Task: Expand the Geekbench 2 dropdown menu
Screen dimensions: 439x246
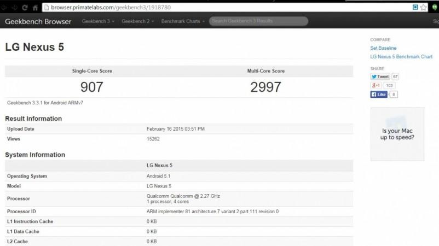Action: (x=137, y=21)
